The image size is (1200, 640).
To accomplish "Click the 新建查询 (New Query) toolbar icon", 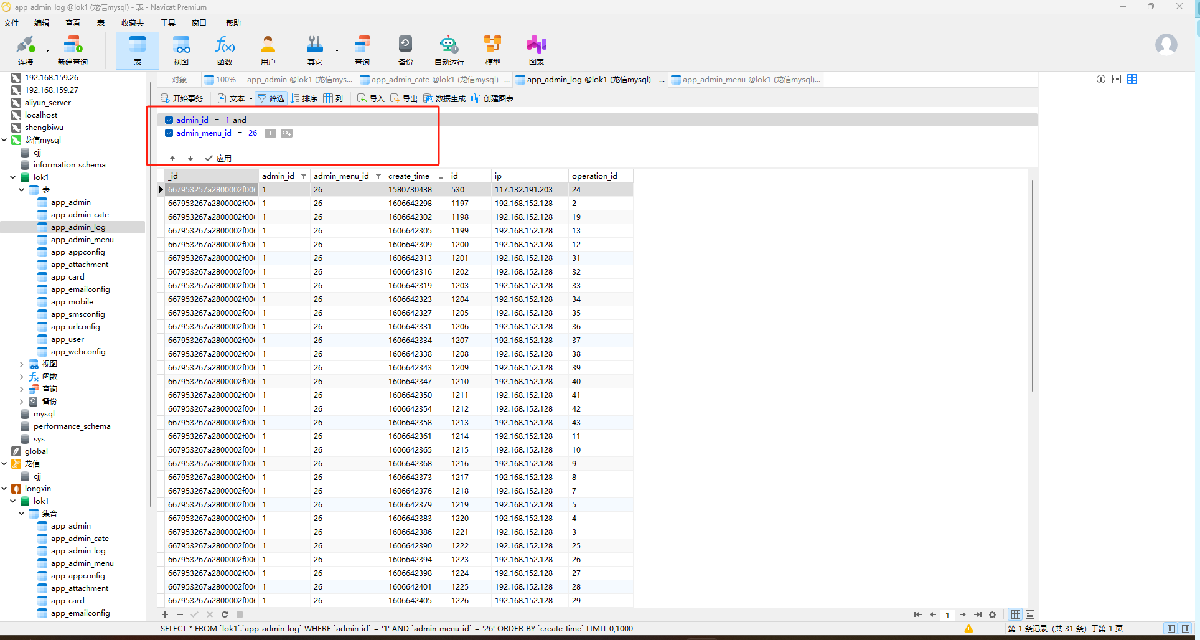I will click(x=72, y=50).
